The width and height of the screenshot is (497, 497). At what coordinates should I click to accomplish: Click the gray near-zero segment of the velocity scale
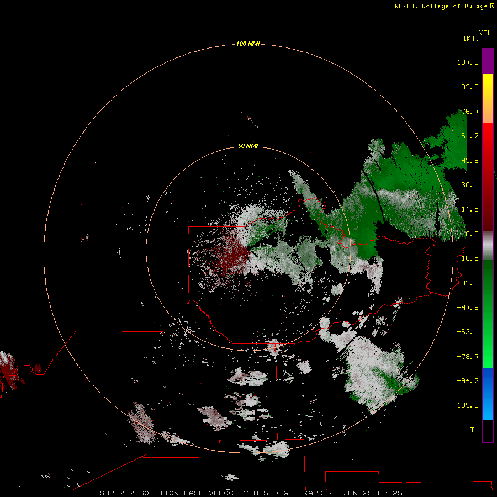[488, 246]
